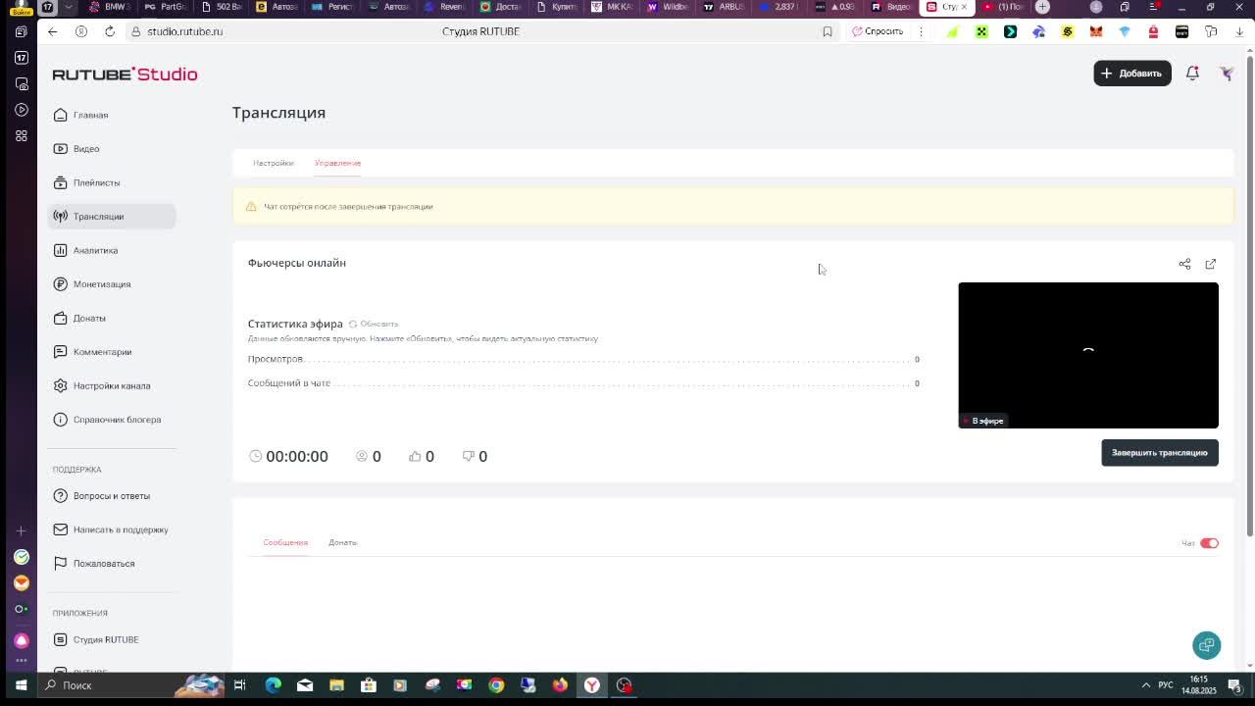The width and height of the screenshot is (1255, 706).
Task: Open the Видео section in sidebar
Action: tap(111, 149)
